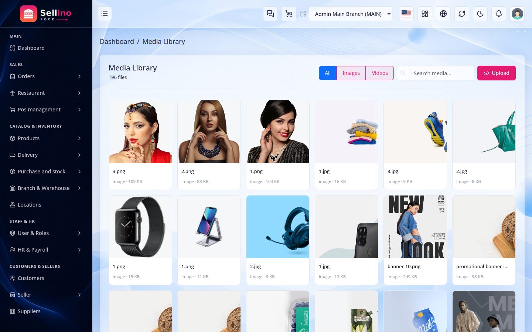Open the banner-10.png thumbnail

(x=415, y=227)
